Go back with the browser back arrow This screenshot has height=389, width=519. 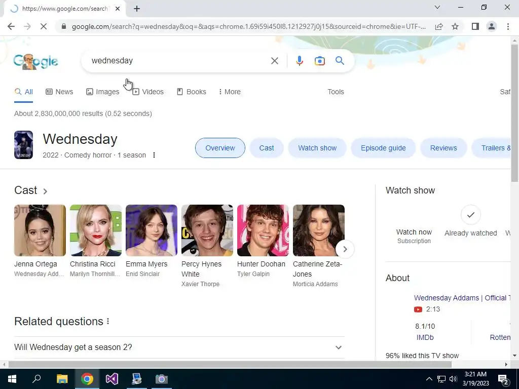[11, 26]
